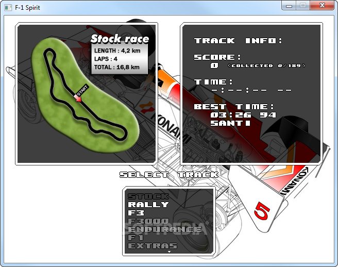The height and width of the screenshot is (267, 338).
Task: Click the 'SELECT TRACK' heading
Action: coord(169,175)
